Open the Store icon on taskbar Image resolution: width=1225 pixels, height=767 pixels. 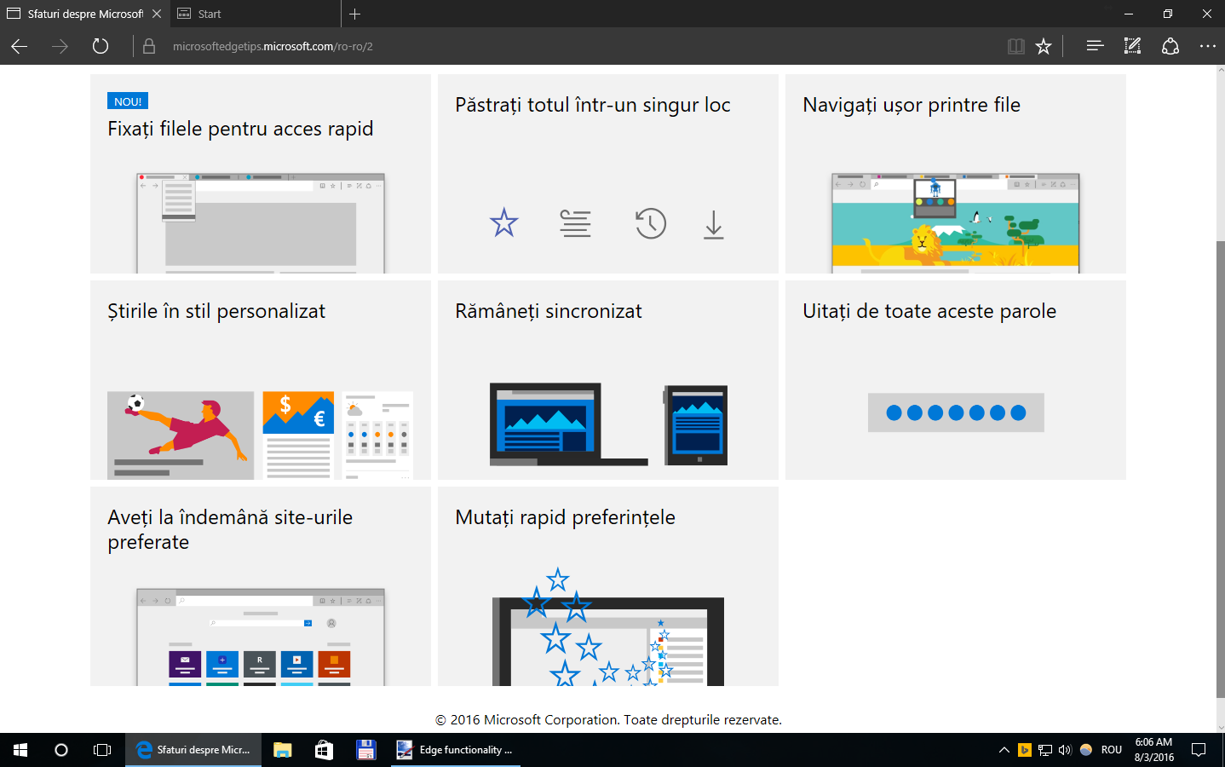click(x=324, y=750)
